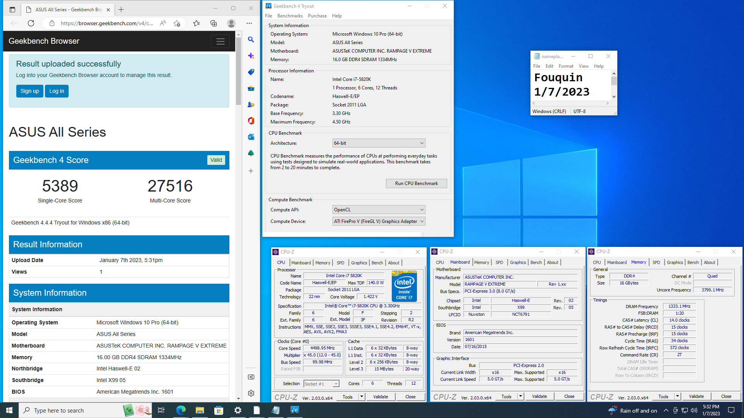Open the Geekbench Browser hamburger menu
Screen dimensions: 744x418
pyautogui.click(x=220, y=41)
